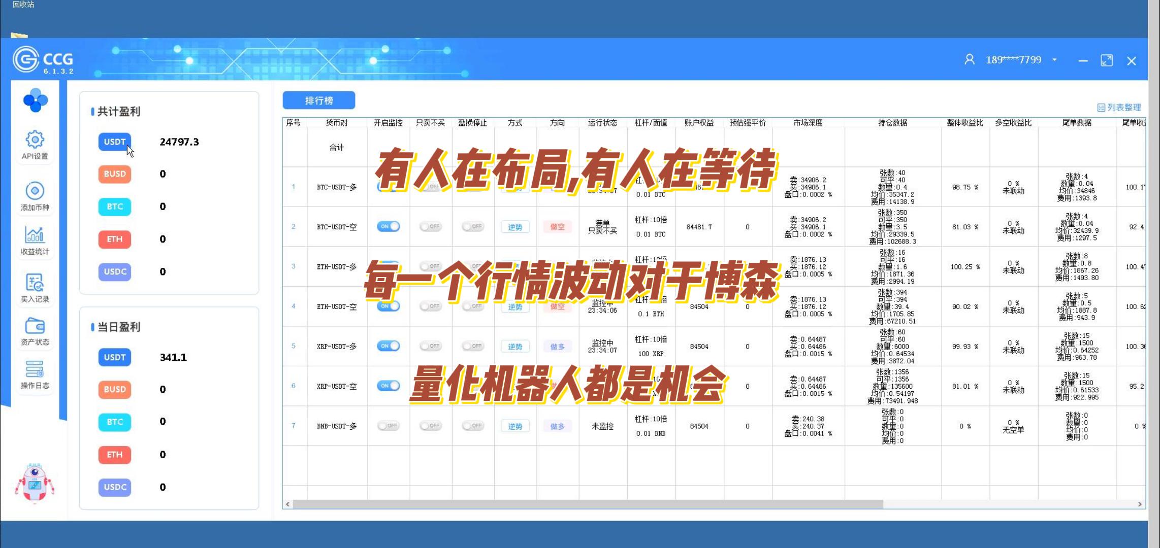
Task: Turn off monitoring for XRP-USDT-多 row
Action: pos(388,346)
